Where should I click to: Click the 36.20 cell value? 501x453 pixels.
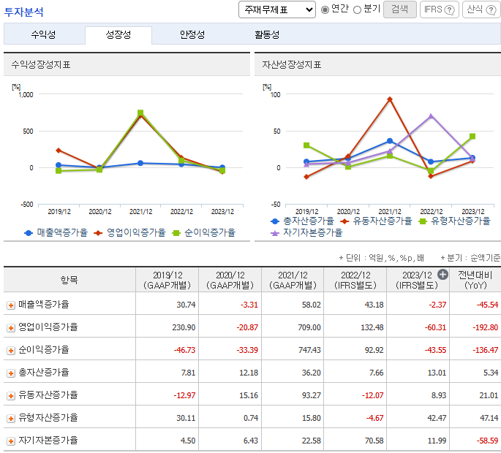click(312, 373)
